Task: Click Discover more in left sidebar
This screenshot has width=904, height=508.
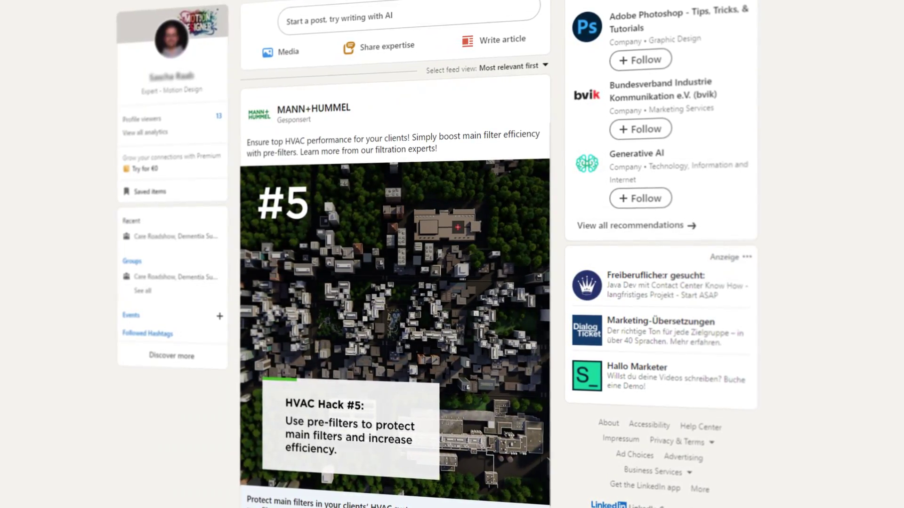Action: [x=171, y=356]
